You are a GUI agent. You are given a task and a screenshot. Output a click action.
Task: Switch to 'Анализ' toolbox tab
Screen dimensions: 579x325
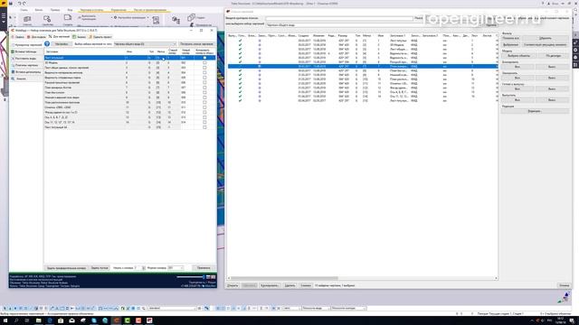(80, 37)
